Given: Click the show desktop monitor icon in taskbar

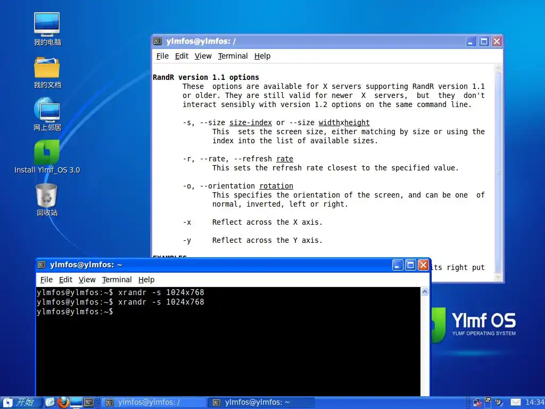Looking at the screenshot, I should coord(76,403).
